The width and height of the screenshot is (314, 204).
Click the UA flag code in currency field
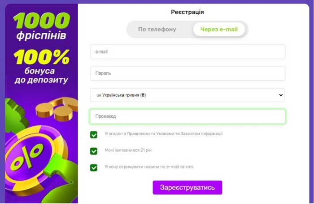click(x=99, y=95)
